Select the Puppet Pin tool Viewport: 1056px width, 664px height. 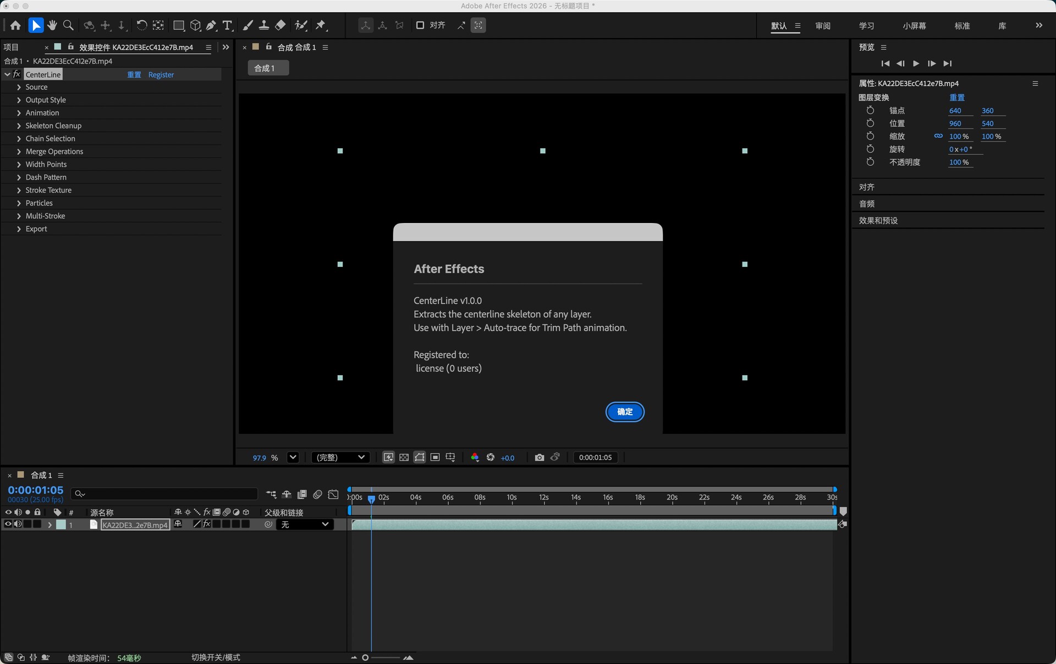(321, 25)
